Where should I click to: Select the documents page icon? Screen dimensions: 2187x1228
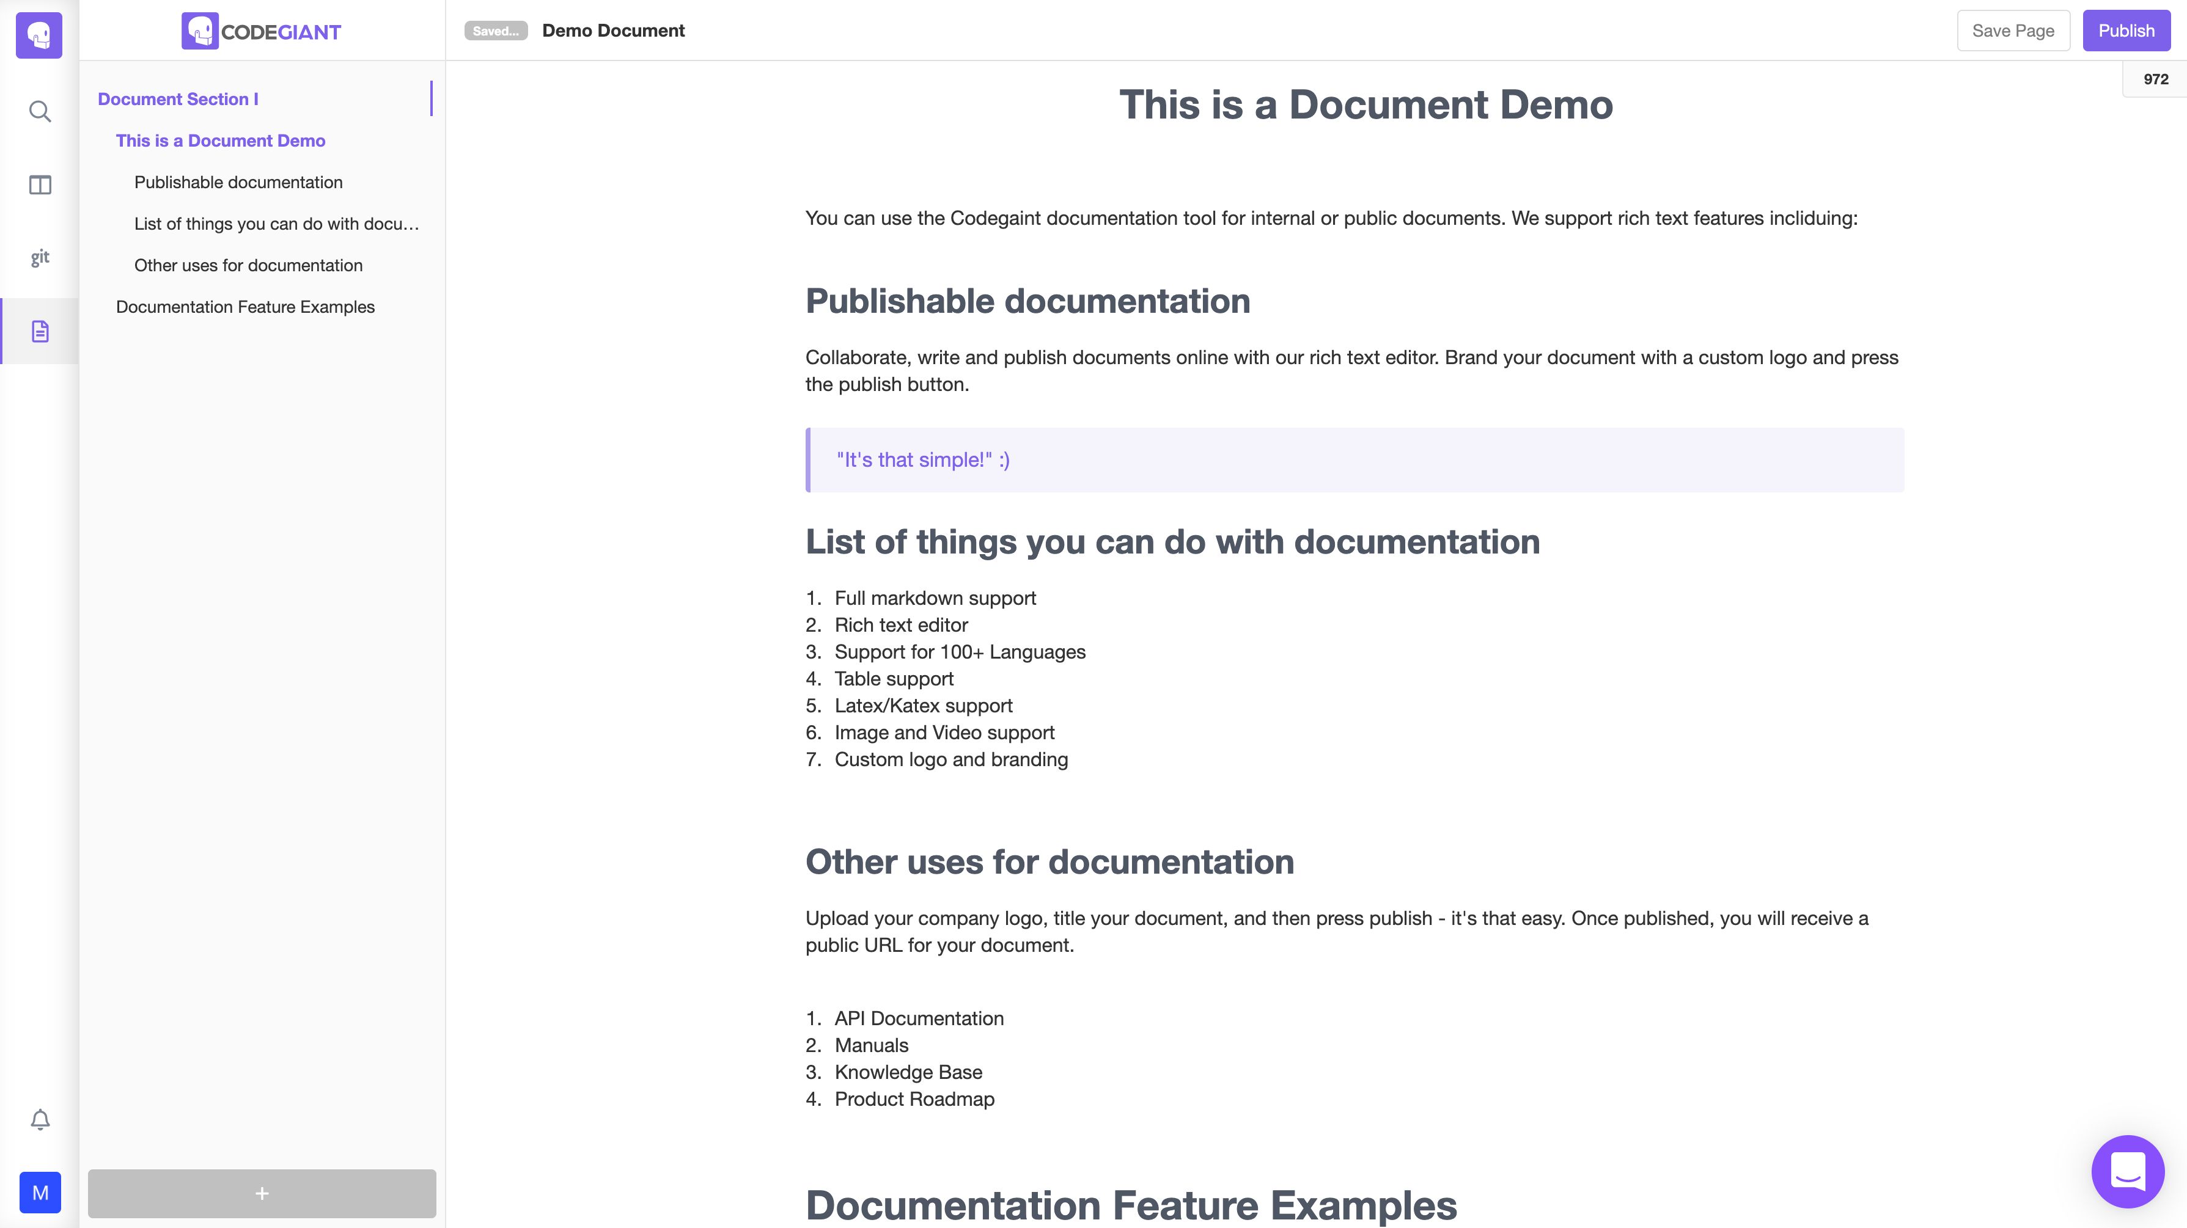tap(40, 331)
